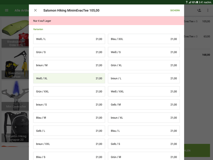This screenshot has height=160, width=213.
Task: Choose the Grün / S variant
Action: (69, 52)
